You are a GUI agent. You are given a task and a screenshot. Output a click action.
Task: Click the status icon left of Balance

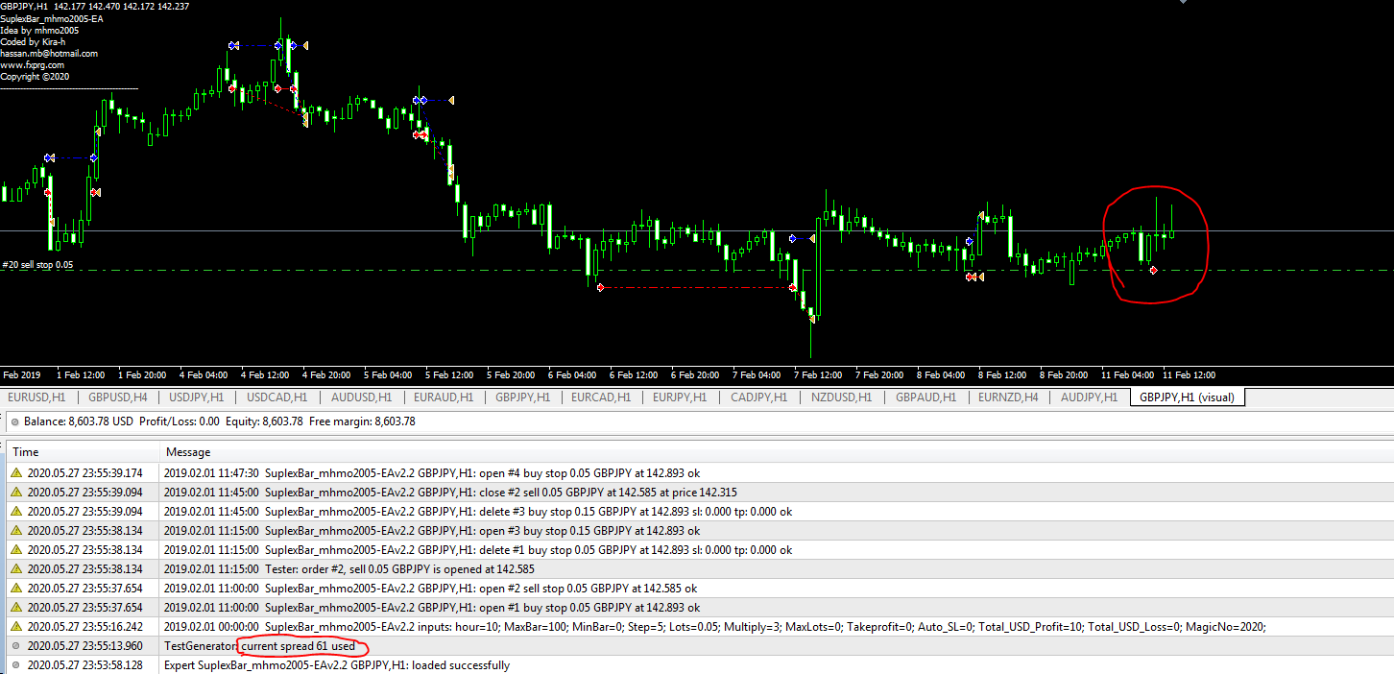point(14,421)
